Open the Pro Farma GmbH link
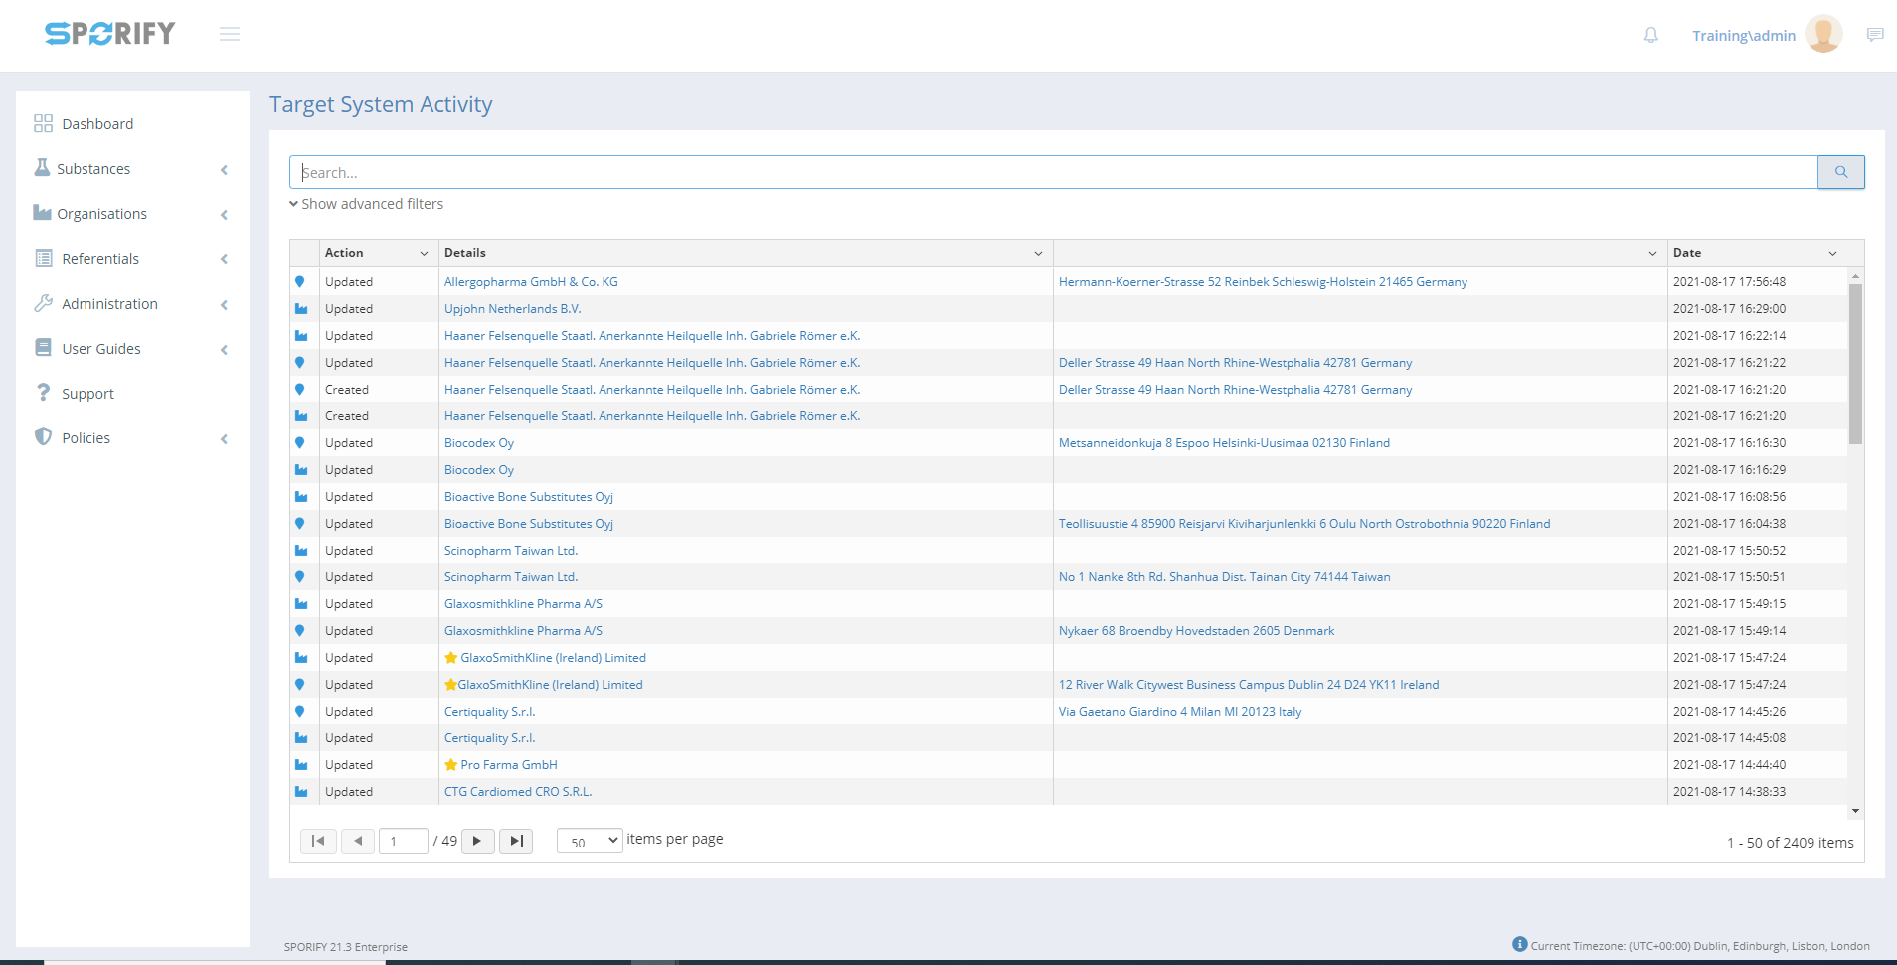1897x965 pixels. 508,765
